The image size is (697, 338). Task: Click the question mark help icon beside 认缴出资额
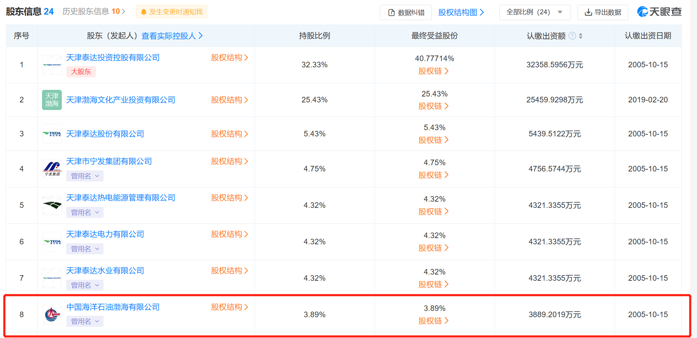pyautogui.click(x=572, y=36)
